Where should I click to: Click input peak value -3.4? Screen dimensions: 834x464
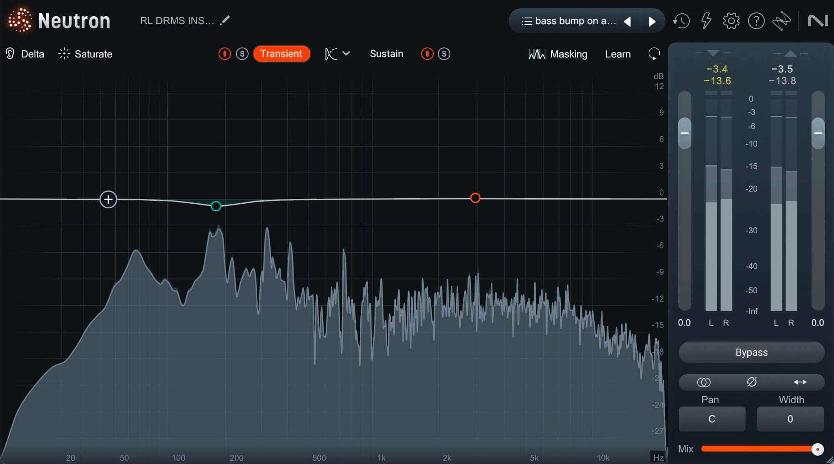(717, 69)
